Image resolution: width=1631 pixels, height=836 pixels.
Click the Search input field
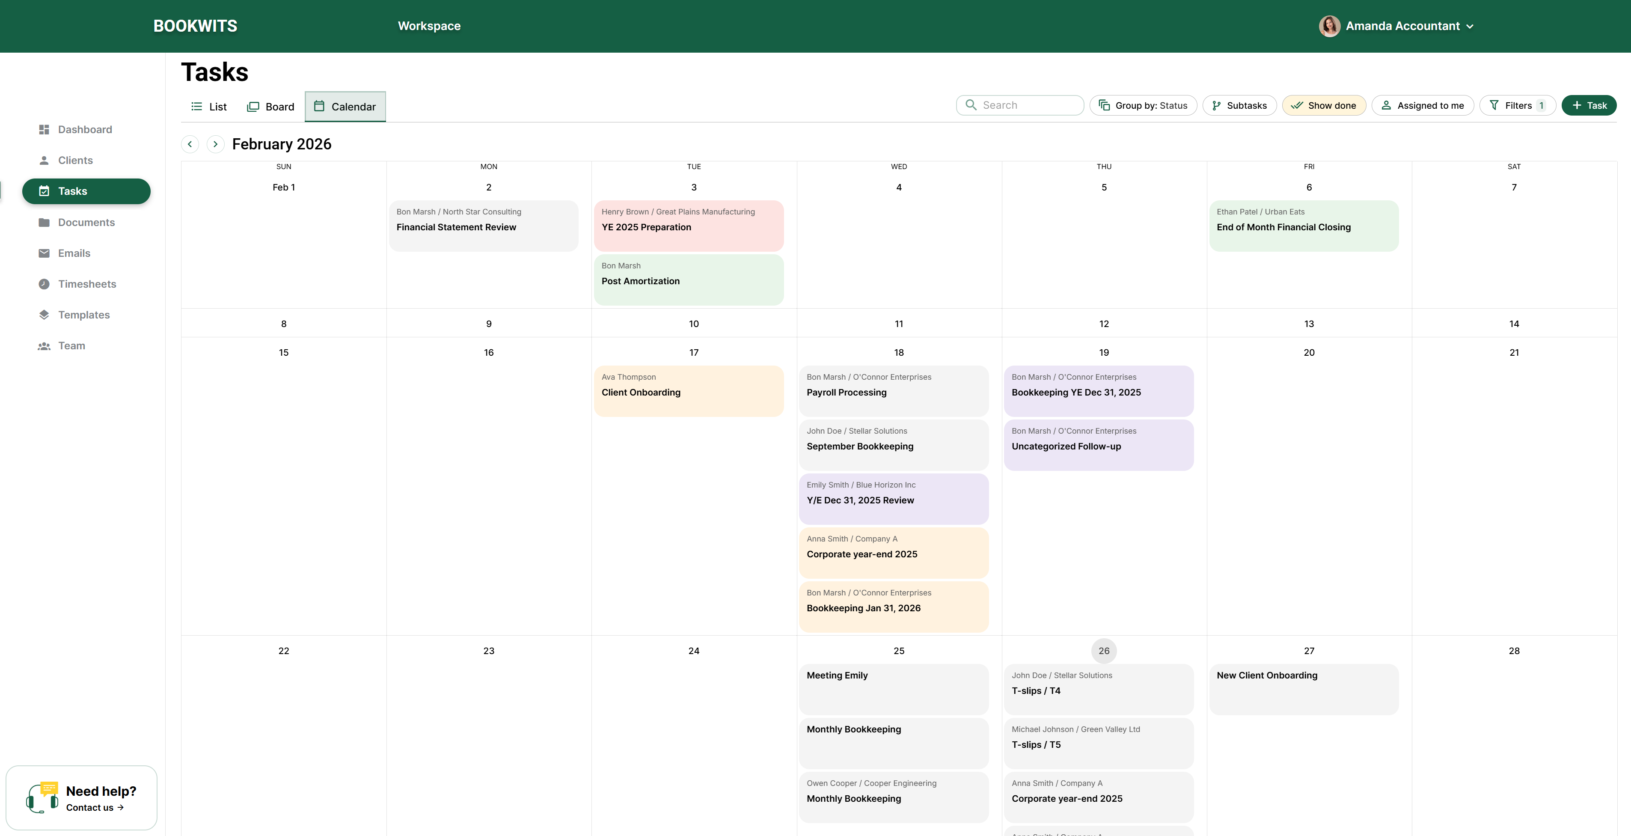point(1019,105)
